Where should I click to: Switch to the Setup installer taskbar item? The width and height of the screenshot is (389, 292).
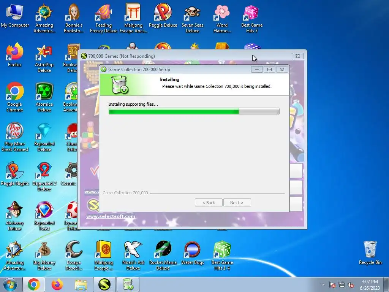pos(128,284)
